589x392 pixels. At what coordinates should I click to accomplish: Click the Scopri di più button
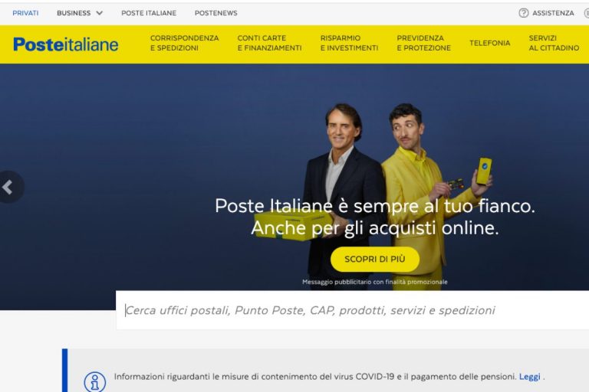375,260
